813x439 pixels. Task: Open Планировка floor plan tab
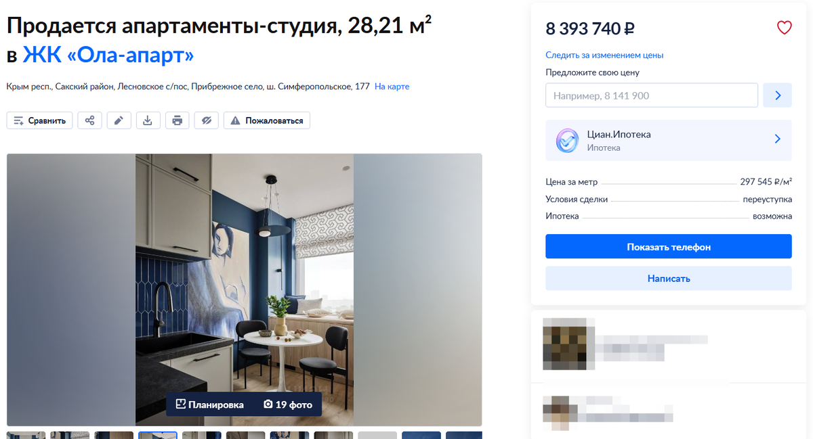[x=210, y=405]
